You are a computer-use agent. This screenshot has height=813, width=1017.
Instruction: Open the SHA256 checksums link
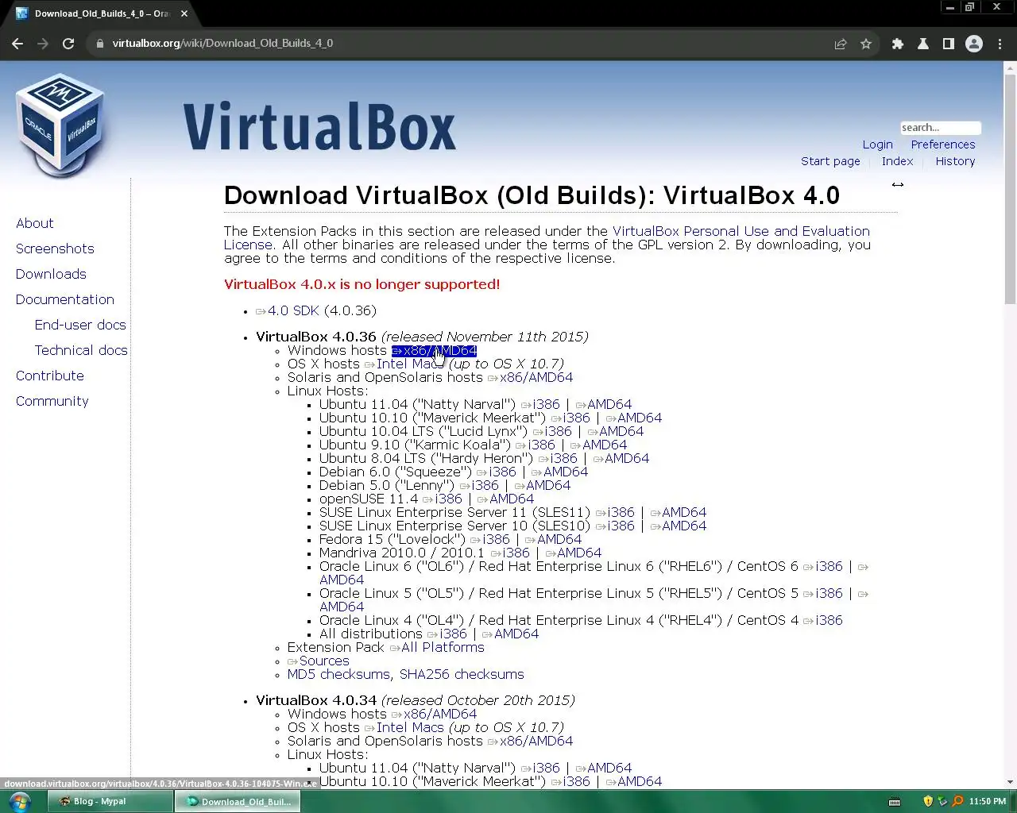coord(462,675)
